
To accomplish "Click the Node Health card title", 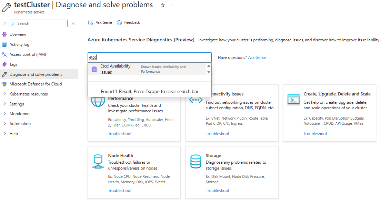I will coord(121,156).
